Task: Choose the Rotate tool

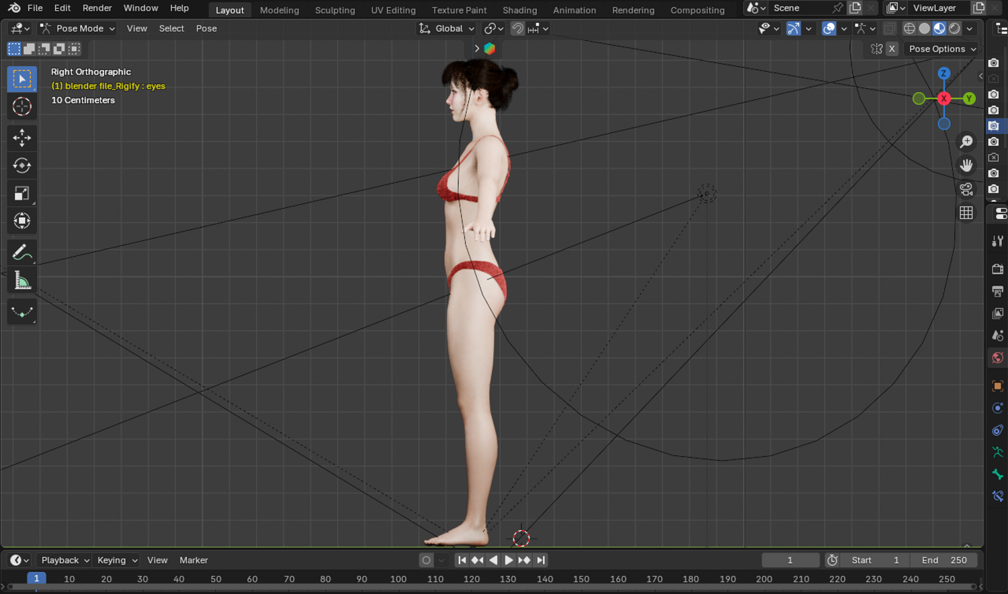Action: click(x=22, y=165)
